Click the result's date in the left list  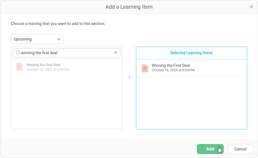click(48, 70)
